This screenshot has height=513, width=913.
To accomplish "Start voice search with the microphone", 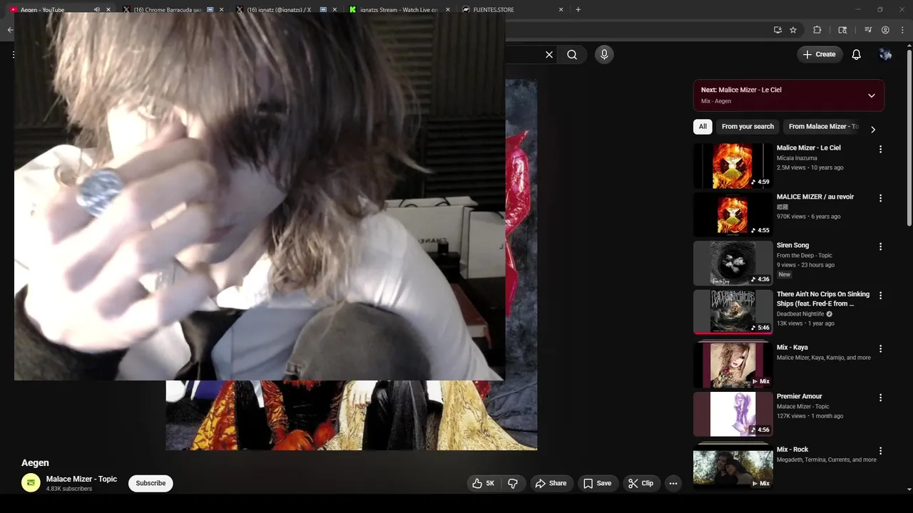I will [604, 54].
